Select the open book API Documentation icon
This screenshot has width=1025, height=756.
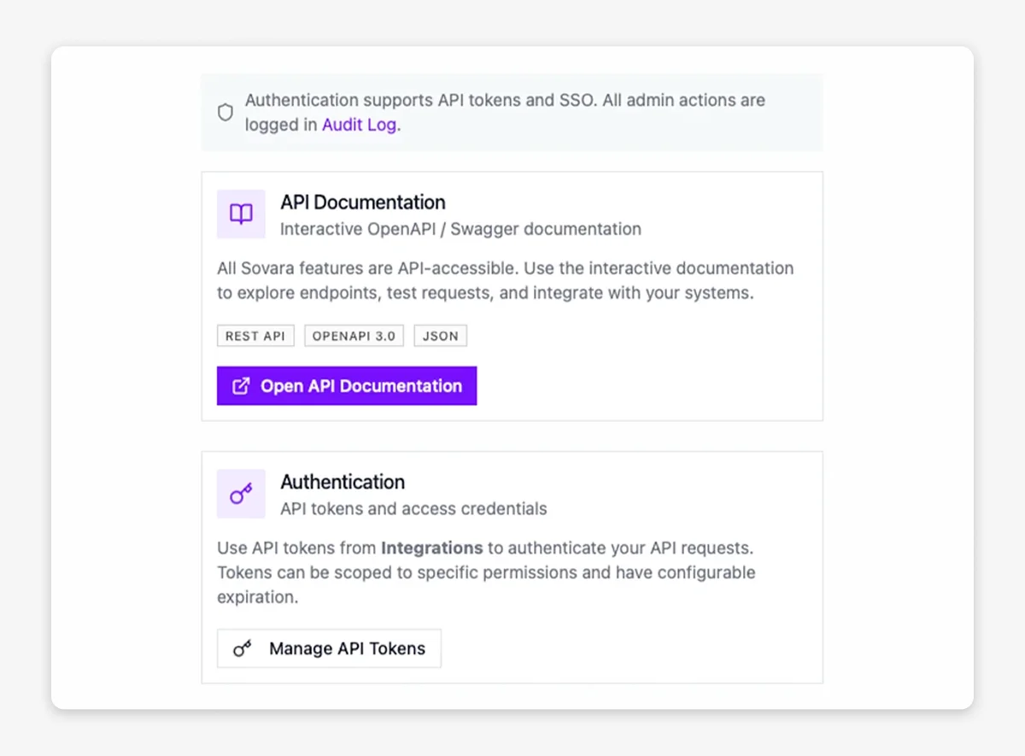240,214
